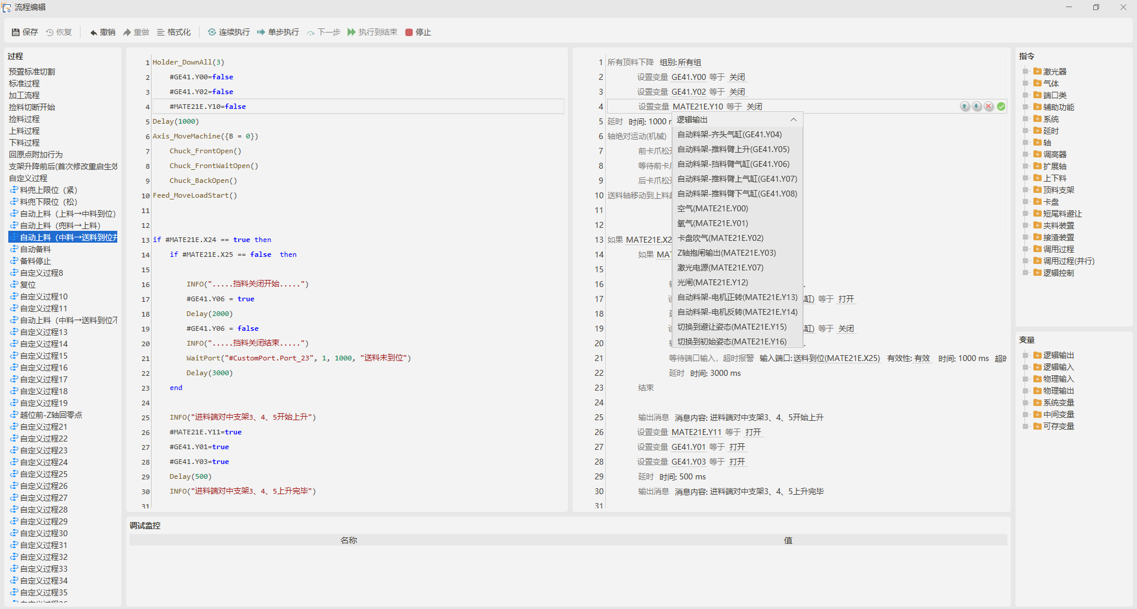Expand the 激光器 instruction folder
The height and width of the screenshot is (609, 1137).
coord(1025,72)
